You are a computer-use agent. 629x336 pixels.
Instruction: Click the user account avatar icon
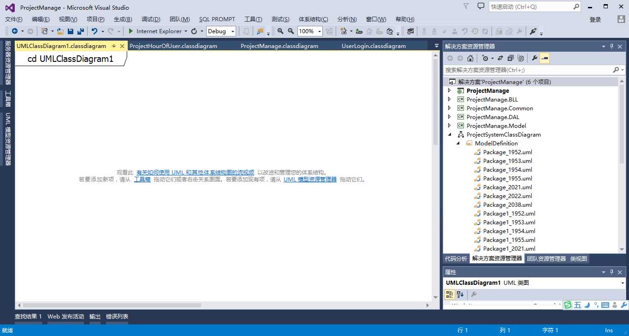[622, 19]
